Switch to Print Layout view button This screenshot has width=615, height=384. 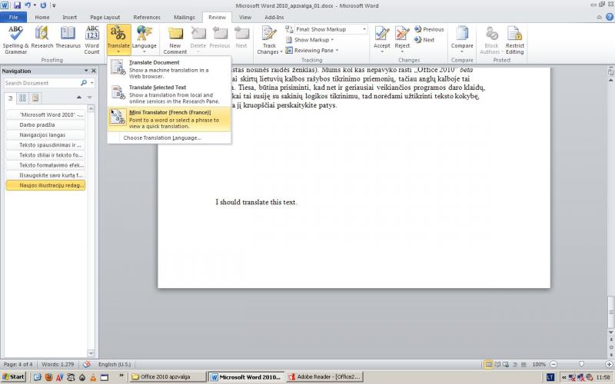click(488, 364)
